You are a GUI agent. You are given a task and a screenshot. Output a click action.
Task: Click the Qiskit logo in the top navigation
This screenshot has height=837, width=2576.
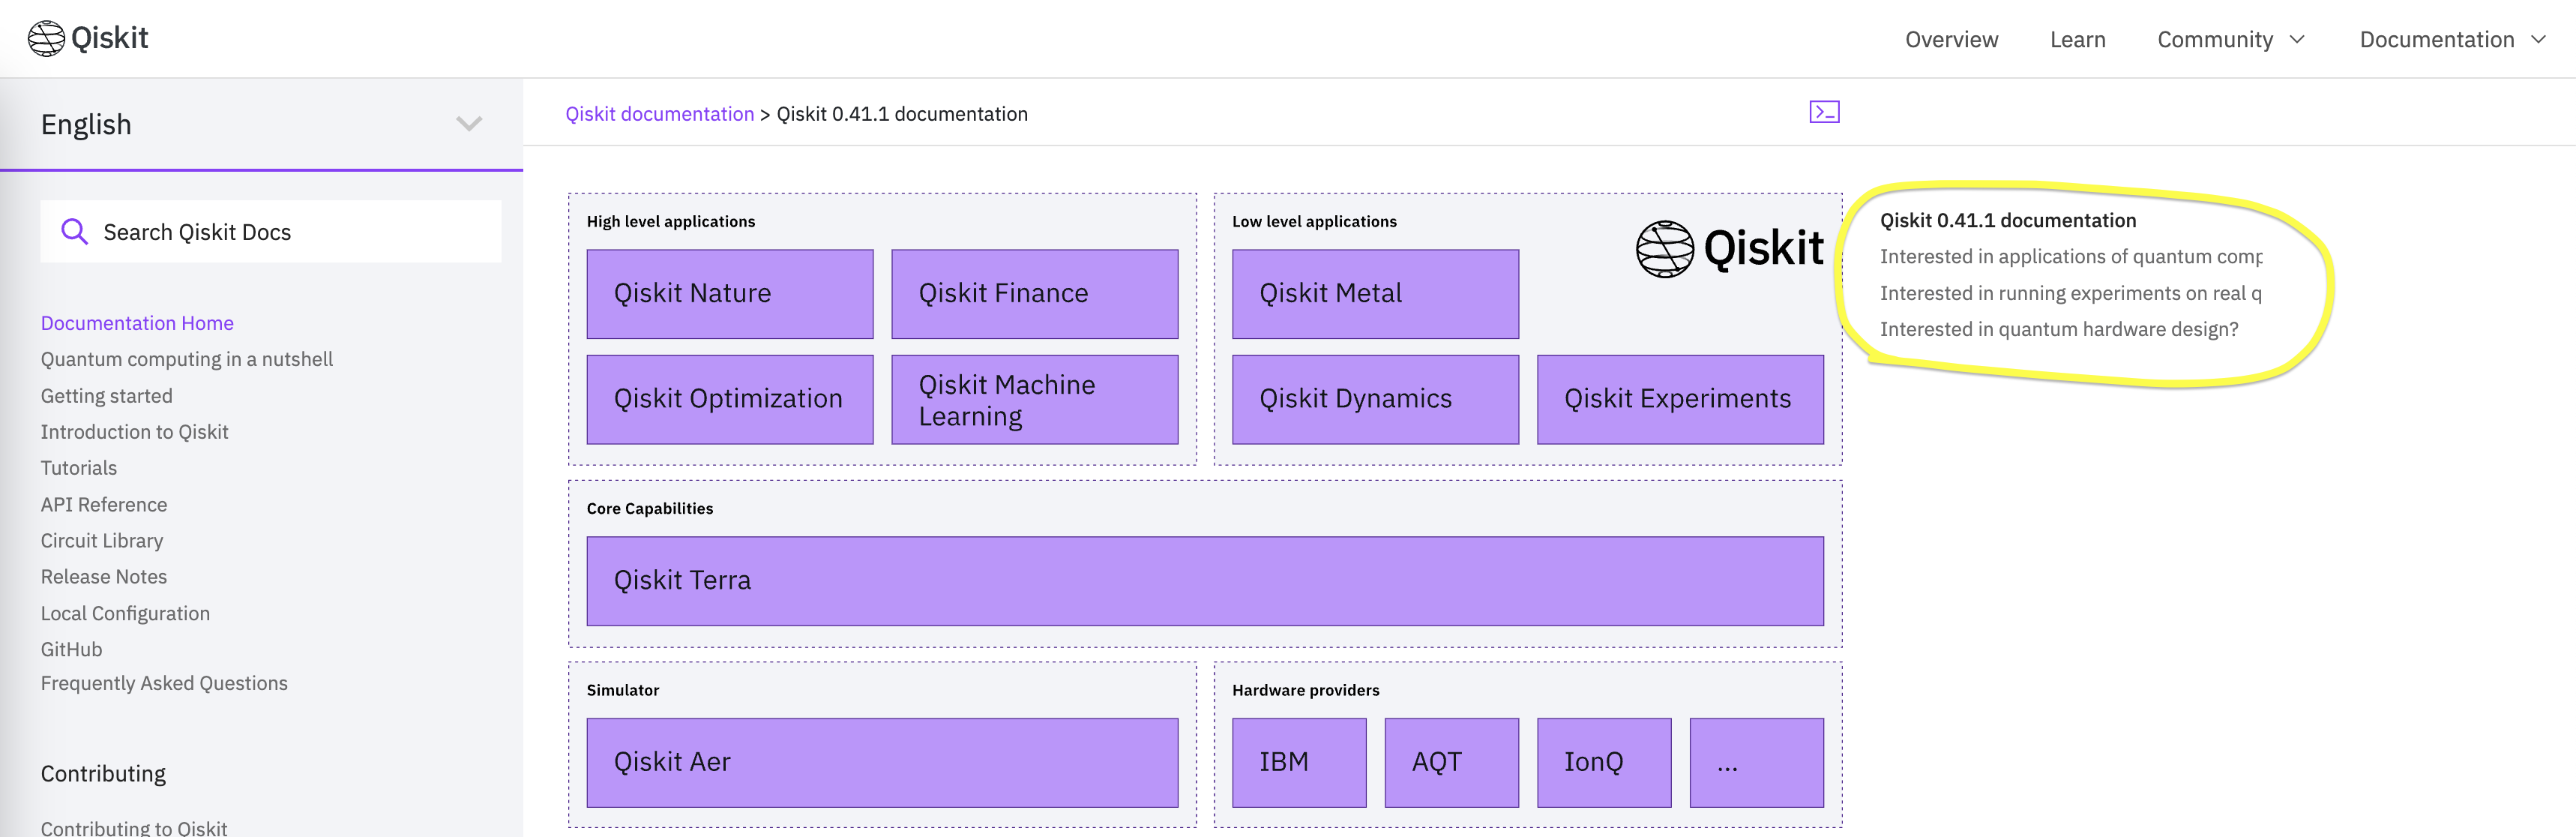point(88,38)
